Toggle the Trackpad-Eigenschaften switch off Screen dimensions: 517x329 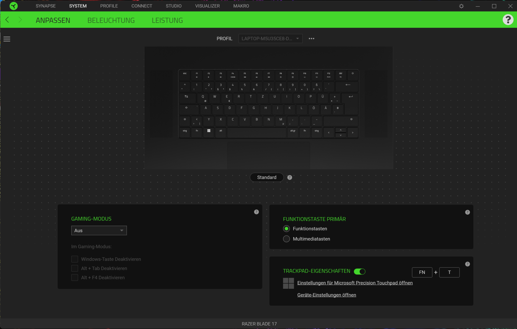coord(359,271)
